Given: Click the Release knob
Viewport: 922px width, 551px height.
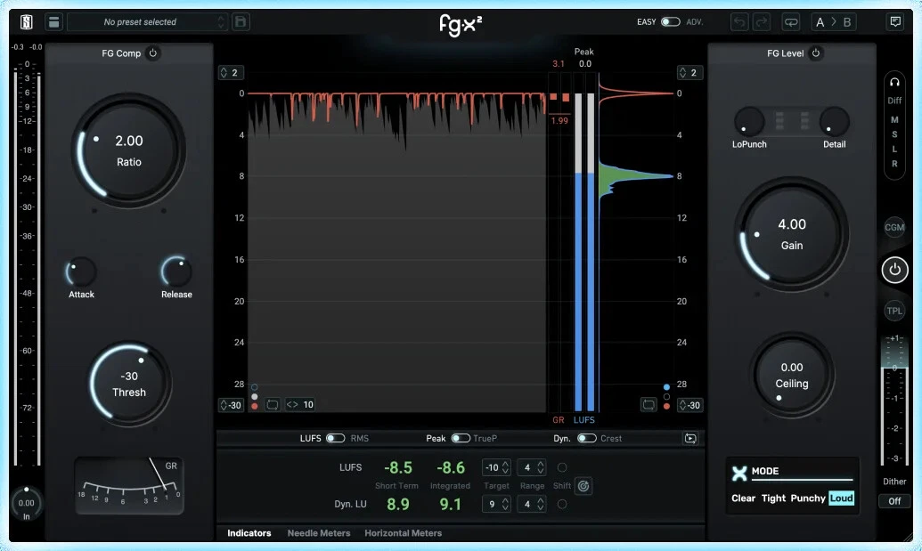Looking at the screenshot, I should 176,271.
